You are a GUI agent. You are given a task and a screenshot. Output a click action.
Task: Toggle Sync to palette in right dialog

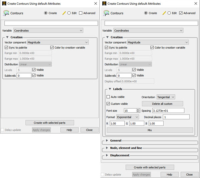click(106, 47)
